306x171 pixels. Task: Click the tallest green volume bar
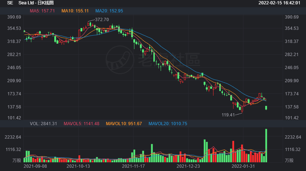click(266, 146)
